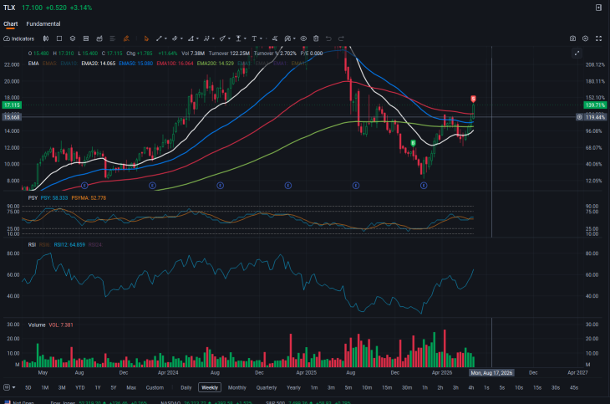Image resolution: width=610 pixels, height=404 pixels.
Task: Toggle the orange drawing pencil mode
Action: [126, 38]
